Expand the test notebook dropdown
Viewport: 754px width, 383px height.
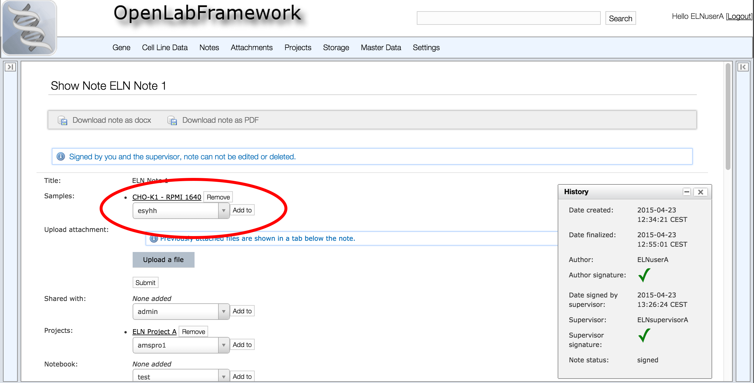[223, 377]
